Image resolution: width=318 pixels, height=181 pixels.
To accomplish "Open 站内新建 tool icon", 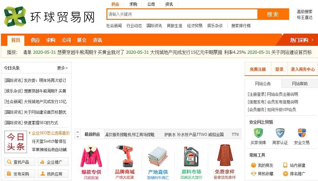I will coord(285,165).
